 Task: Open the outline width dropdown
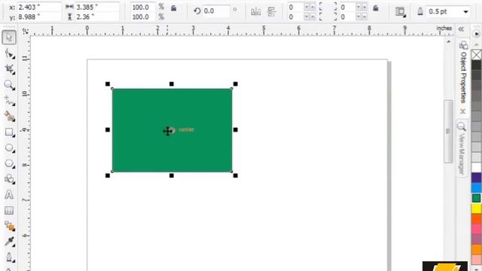(465, 12)
